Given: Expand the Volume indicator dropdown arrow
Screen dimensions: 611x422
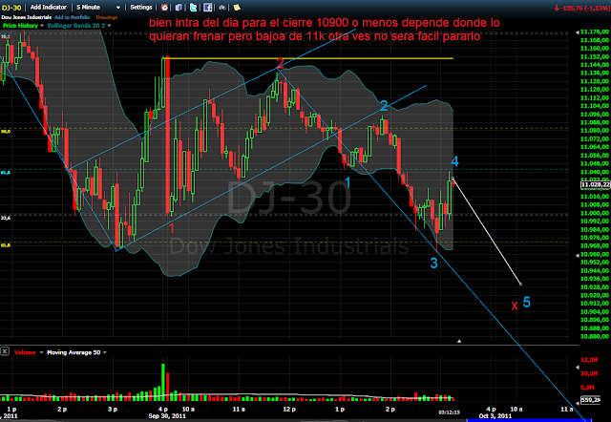Looking at the screenshot, I should point(41,352).
